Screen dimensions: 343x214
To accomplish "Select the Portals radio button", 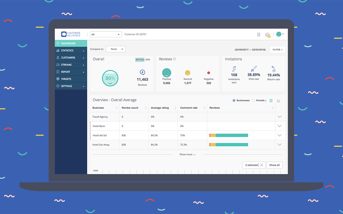I will pyautogui.click(x=254, y=100).
